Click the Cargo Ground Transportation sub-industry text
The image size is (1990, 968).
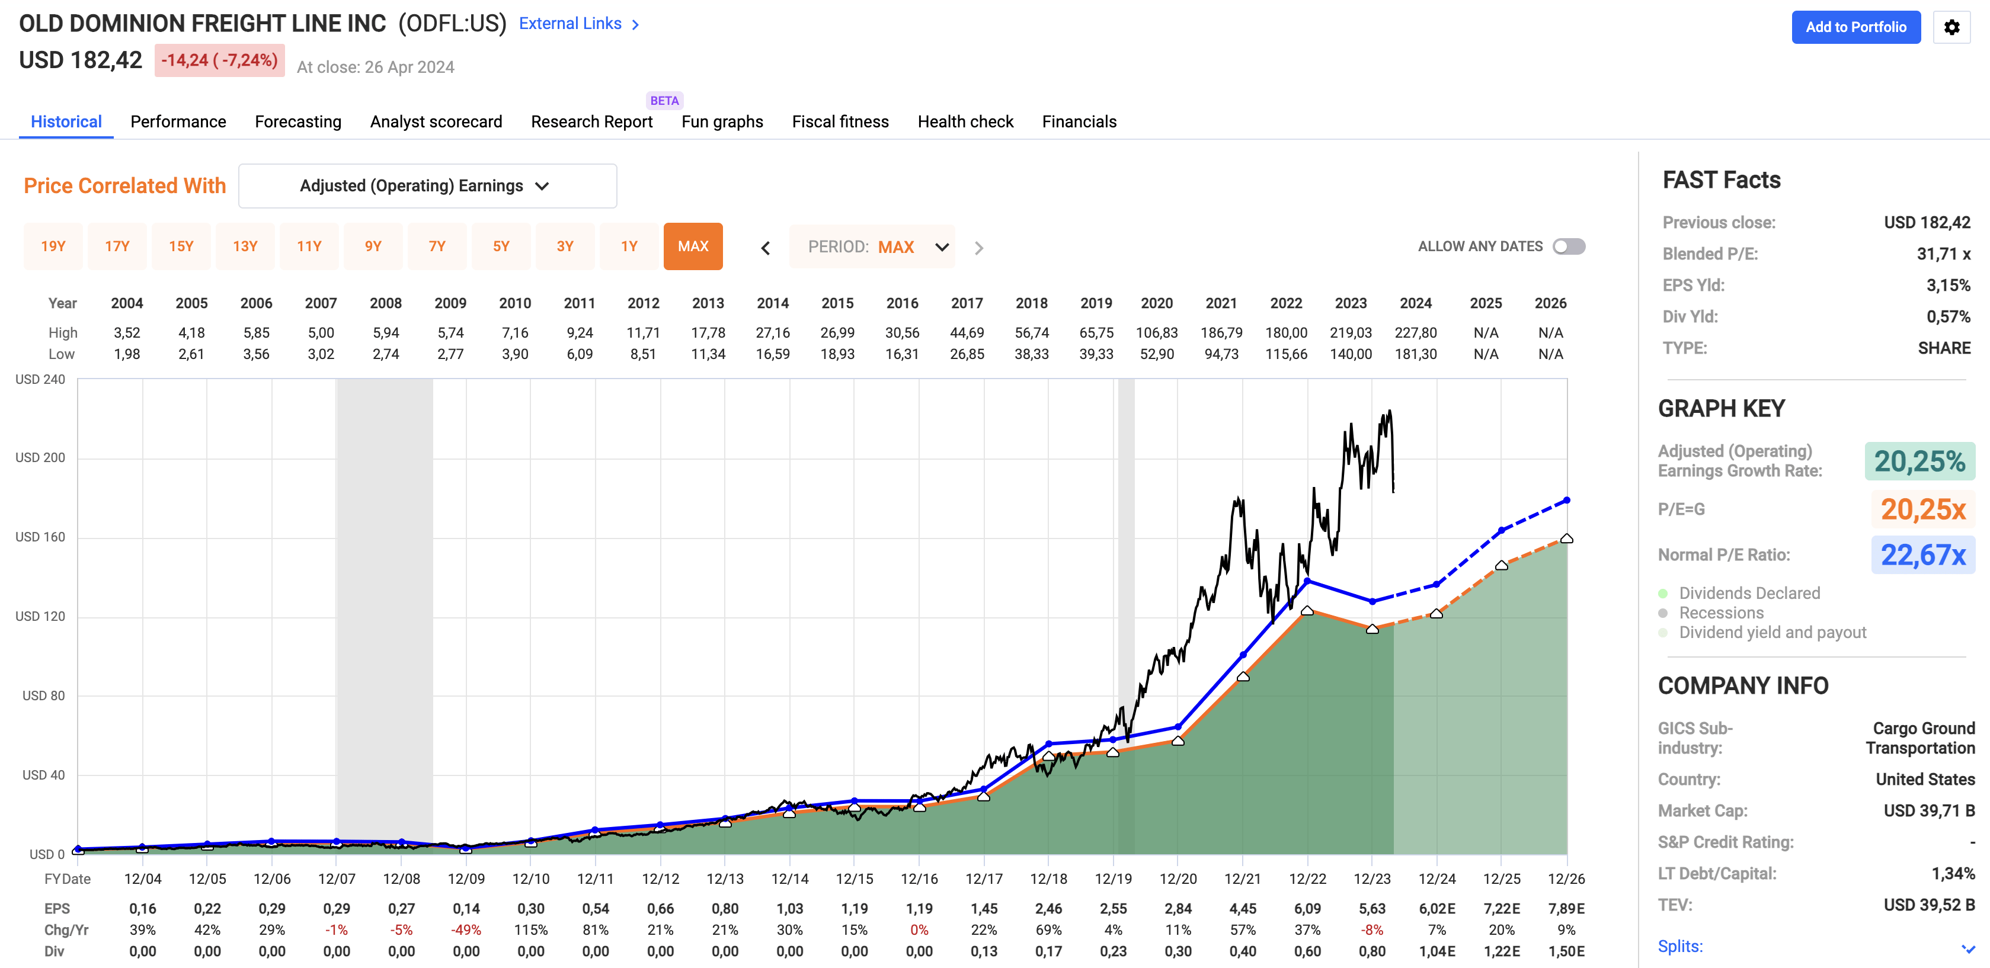pyautogui.click(x=1921, y=739)
